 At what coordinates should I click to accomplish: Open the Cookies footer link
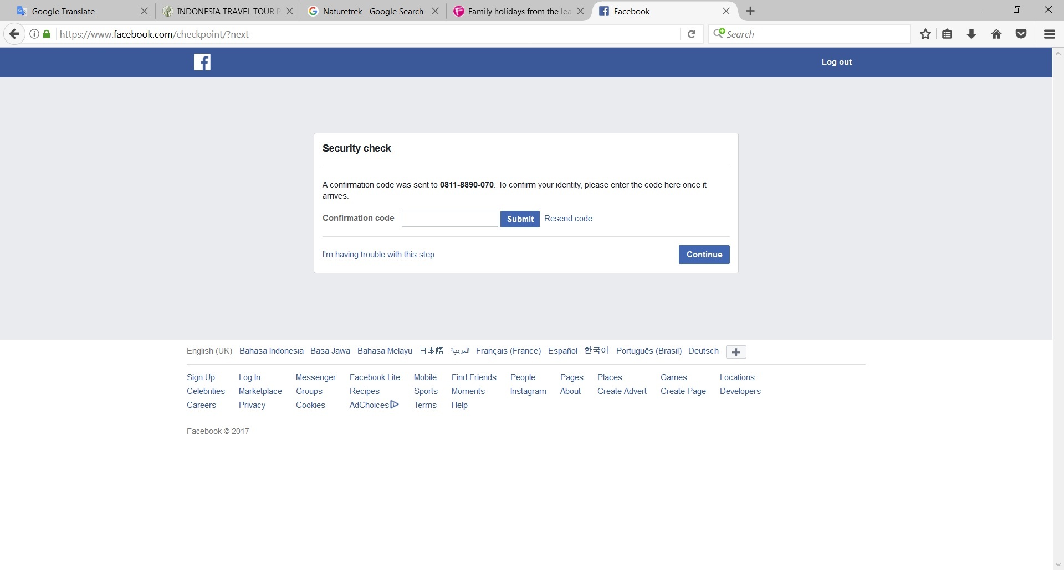[310, 405]
